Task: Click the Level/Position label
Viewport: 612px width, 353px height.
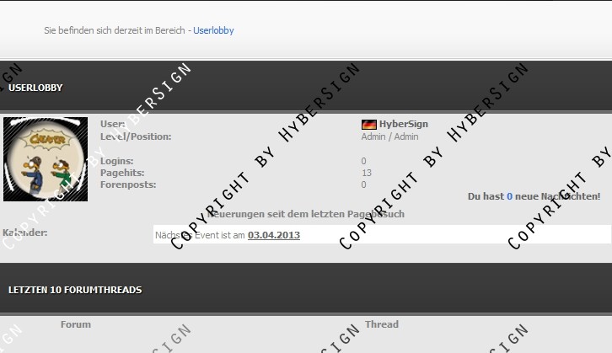Action: tap(136, 136)
